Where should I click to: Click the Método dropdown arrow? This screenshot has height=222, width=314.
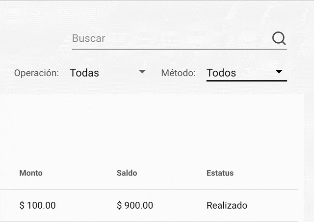click(x=279, y=72)
